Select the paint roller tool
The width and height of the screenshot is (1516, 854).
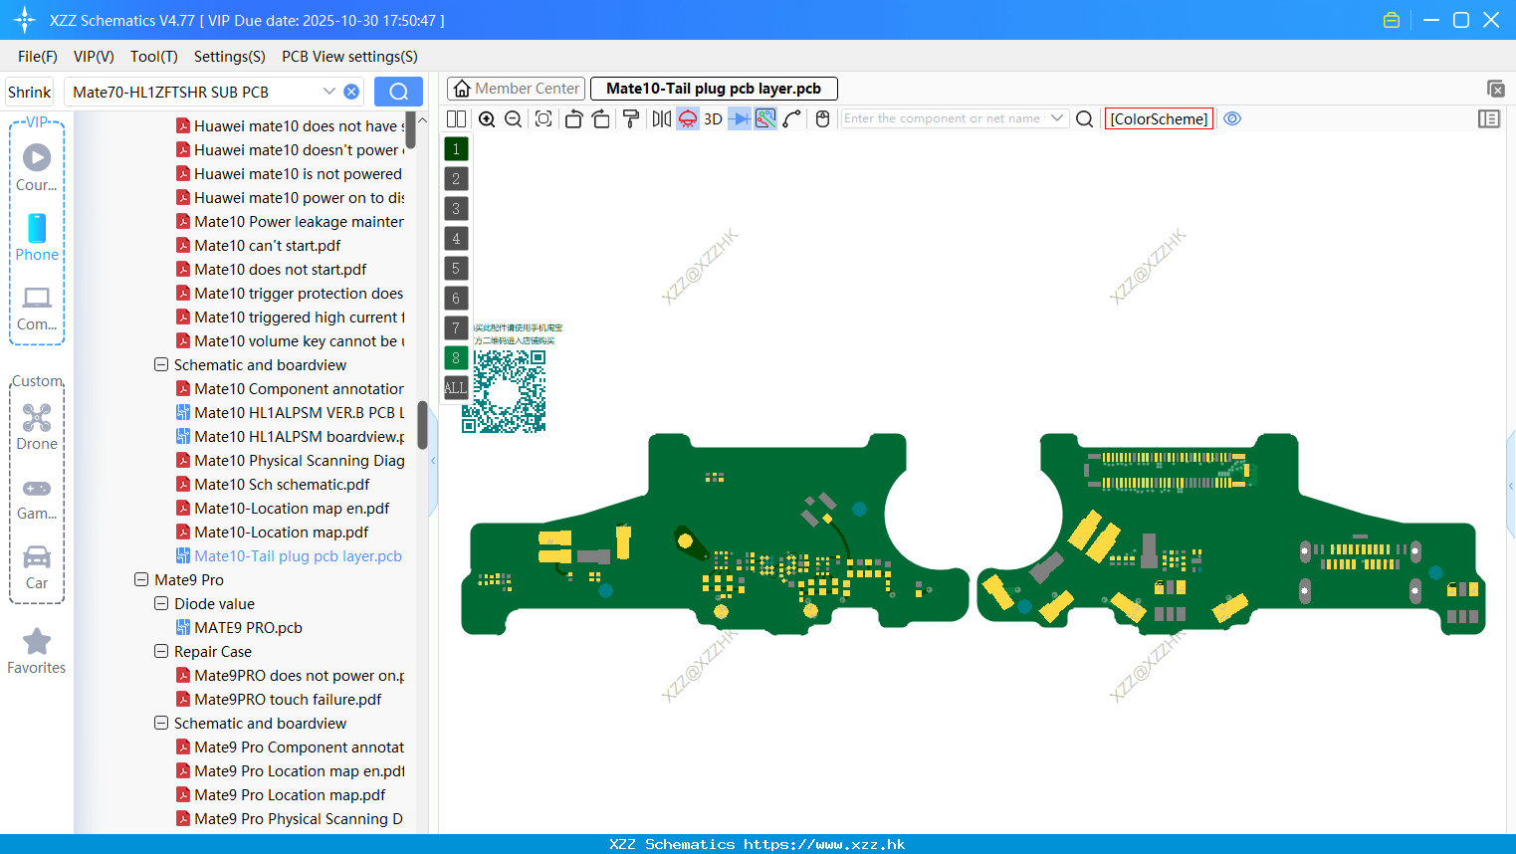630,118
